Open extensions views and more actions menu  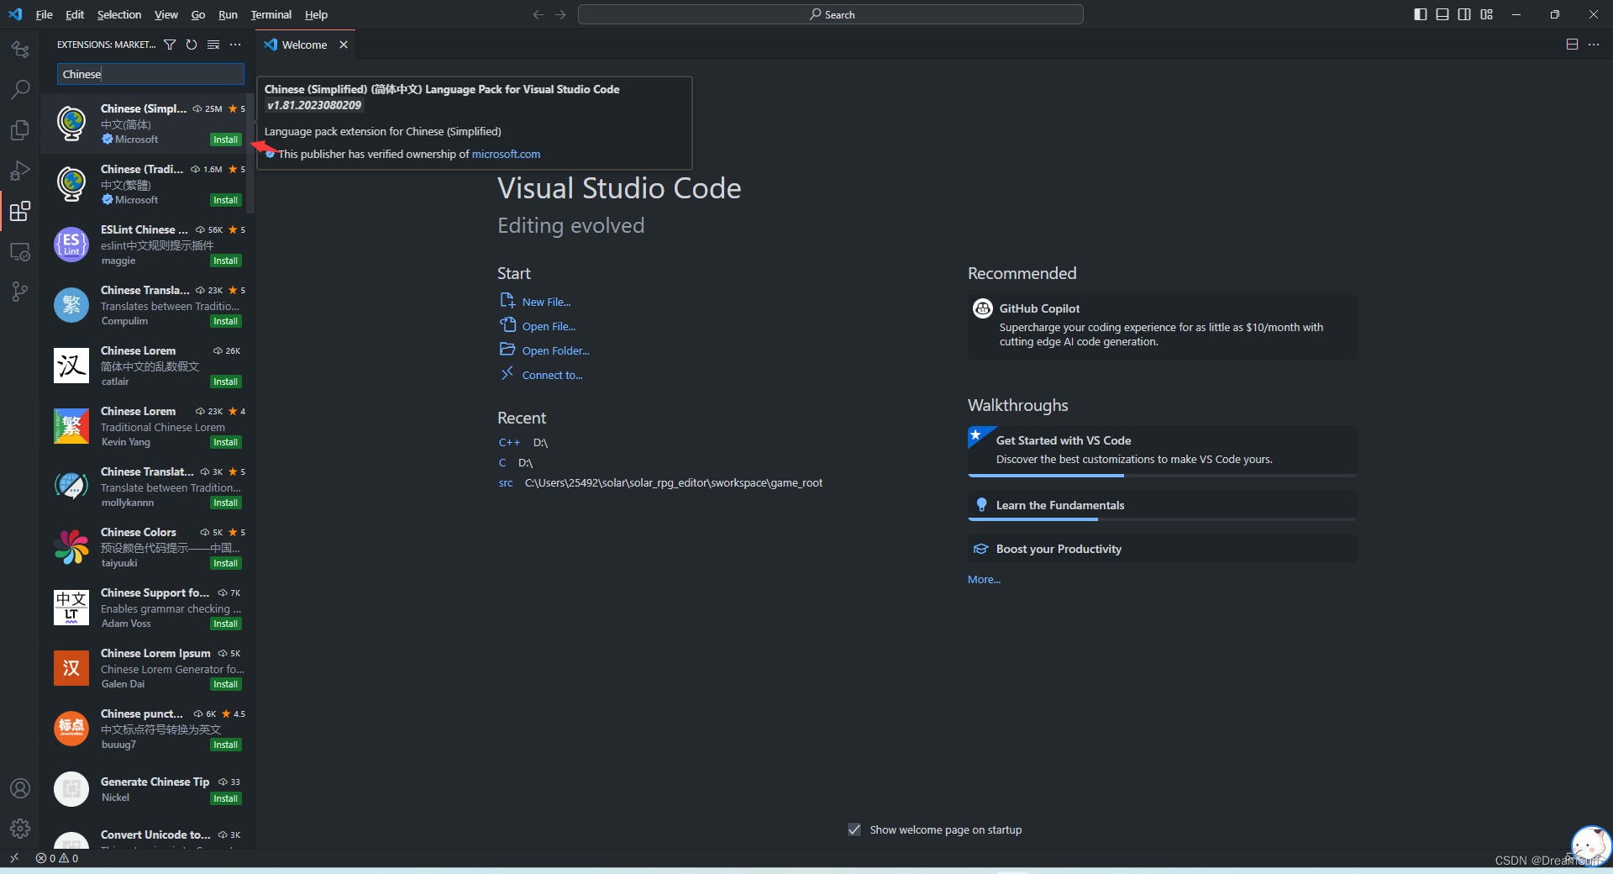point(235,45)
